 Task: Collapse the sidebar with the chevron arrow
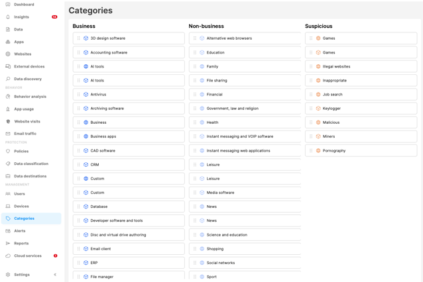pyautogui.click(x=55, y=275)
